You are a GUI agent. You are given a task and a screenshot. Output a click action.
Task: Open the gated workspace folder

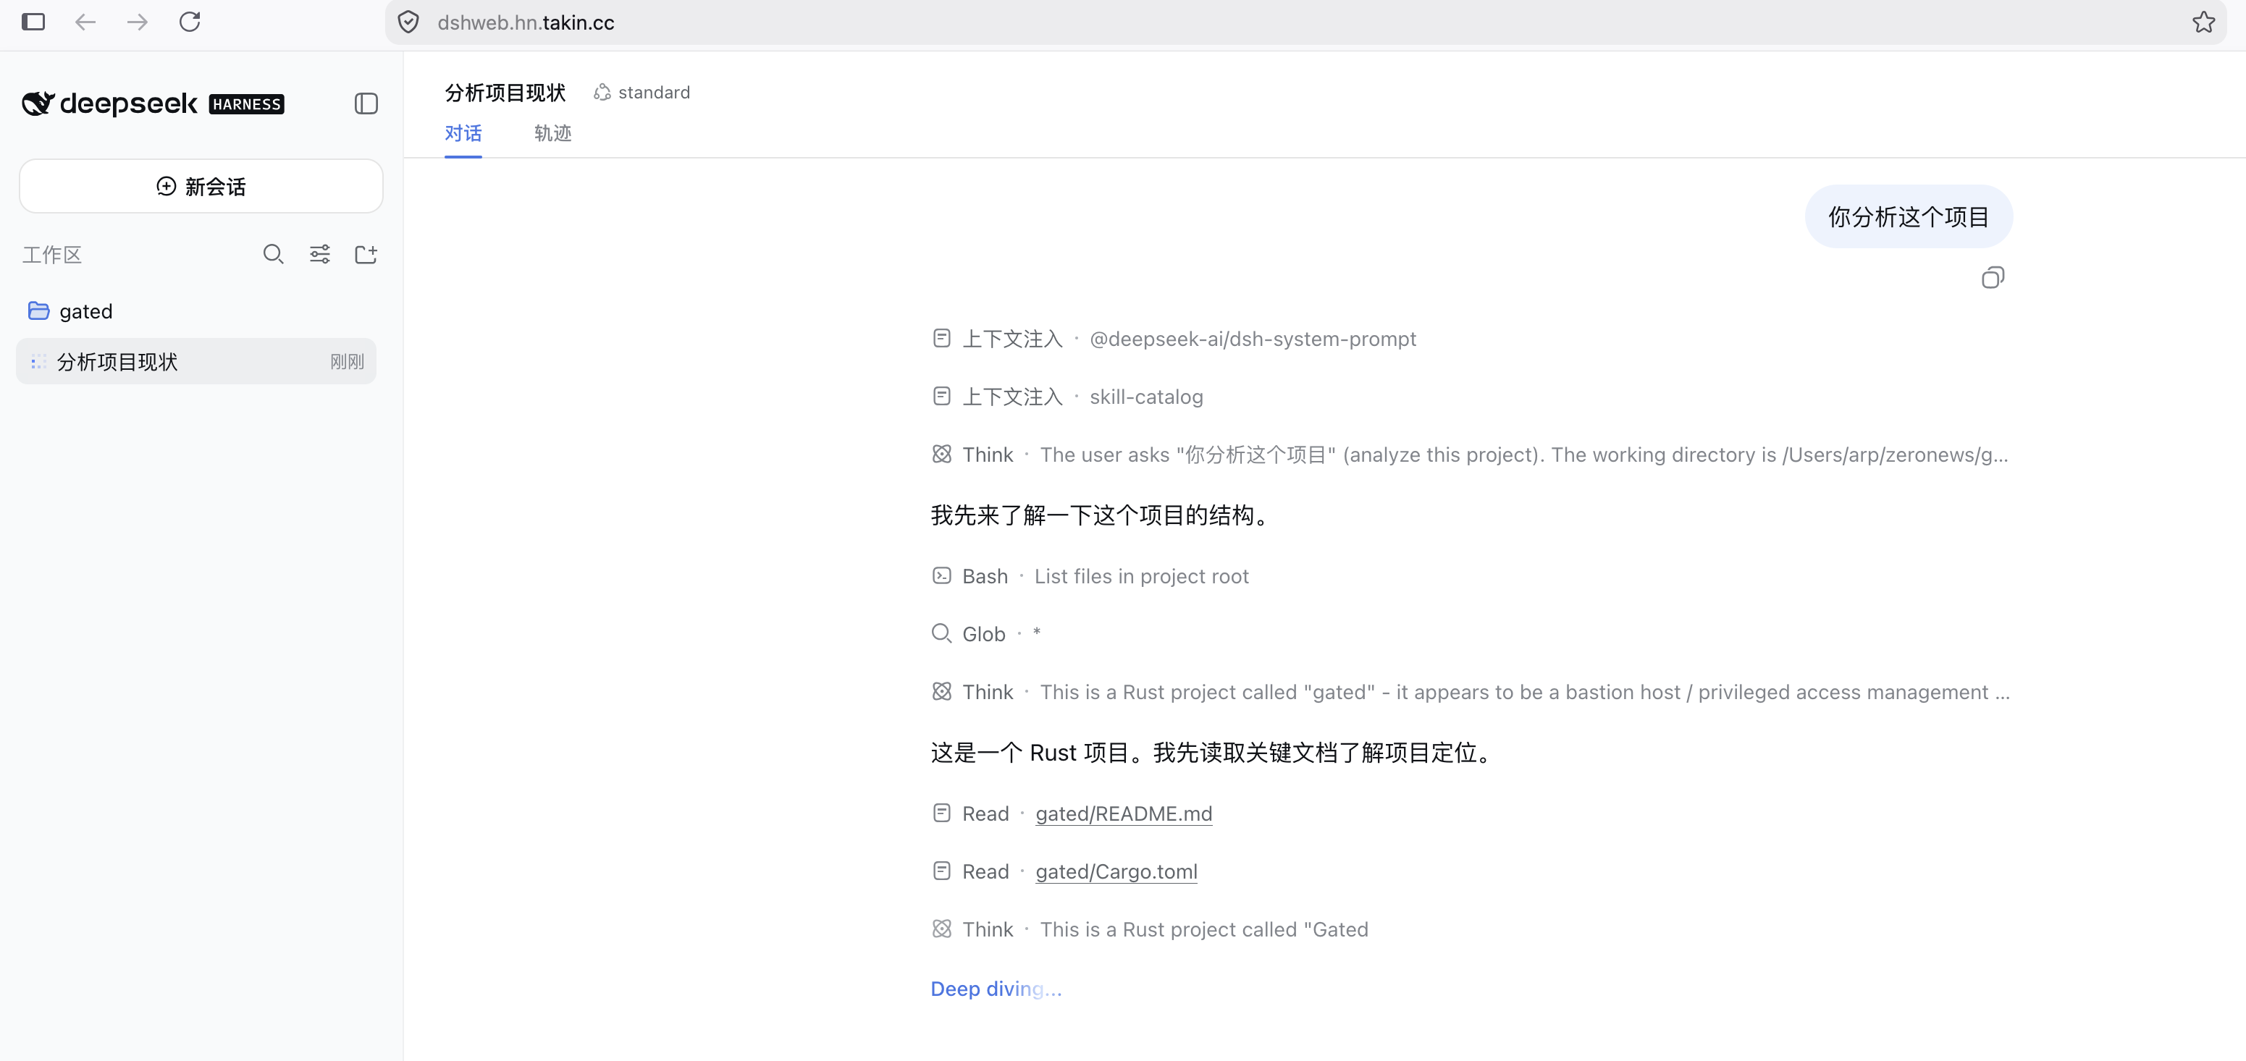coord(196,311)
